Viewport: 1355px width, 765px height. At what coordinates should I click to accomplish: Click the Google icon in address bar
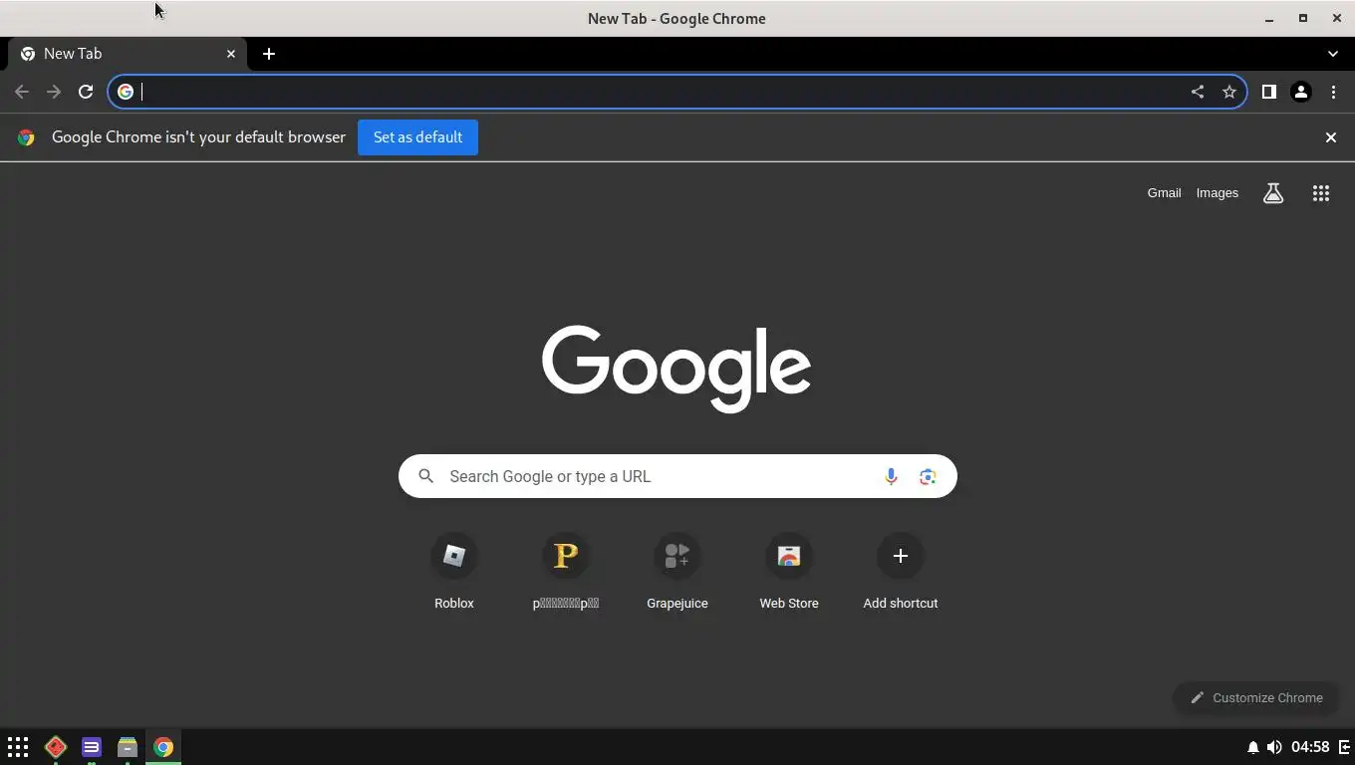coord(126,92)
